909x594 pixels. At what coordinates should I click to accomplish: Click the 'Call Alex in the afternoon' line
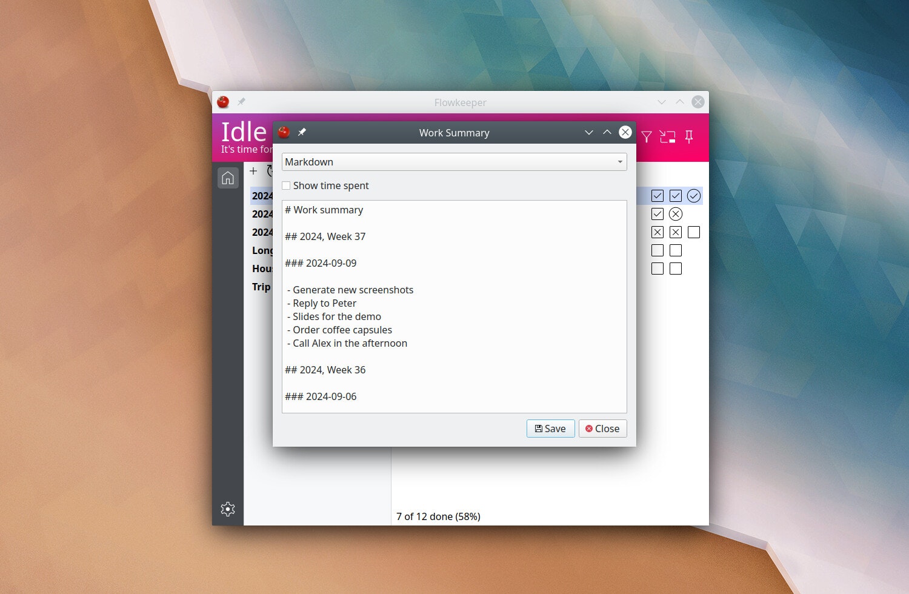347,343
